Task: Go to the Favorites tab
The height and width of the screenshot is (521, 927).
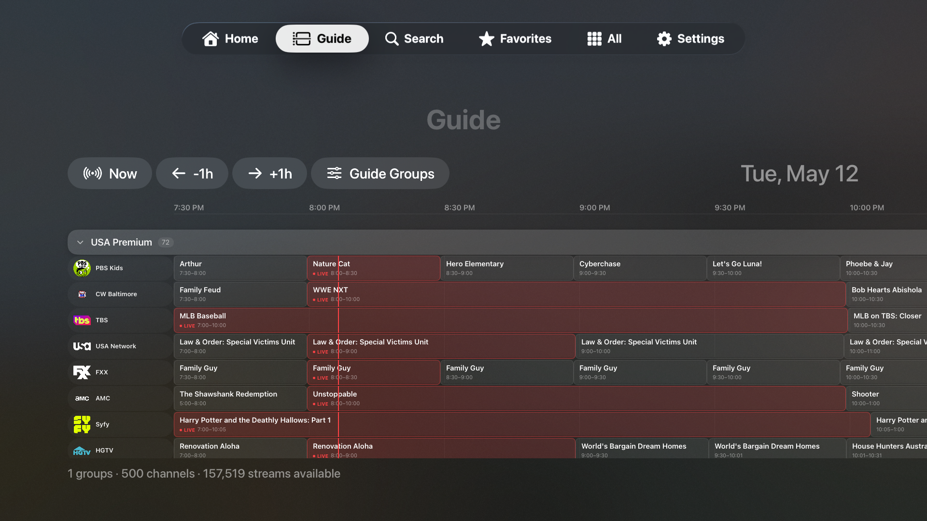Action: pyautogui.click(x=515, y=39)
